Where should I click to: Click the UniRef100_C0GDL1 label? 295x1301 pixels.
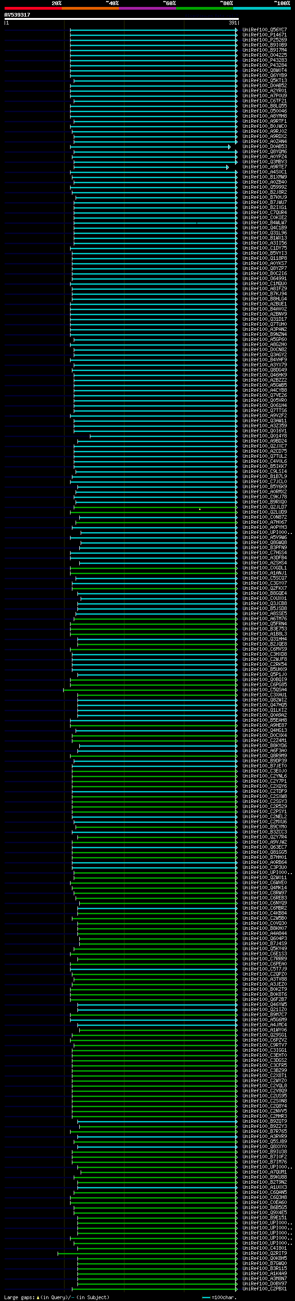[265, 568]
